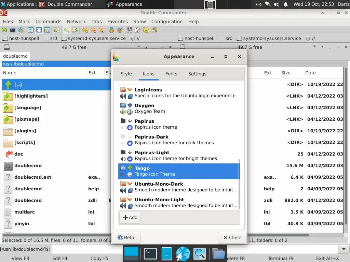Viewport: 350px width, 262px height.
Task: Switch to Full columns view icon
Action: pyautogui.click(x=39, y=30)
